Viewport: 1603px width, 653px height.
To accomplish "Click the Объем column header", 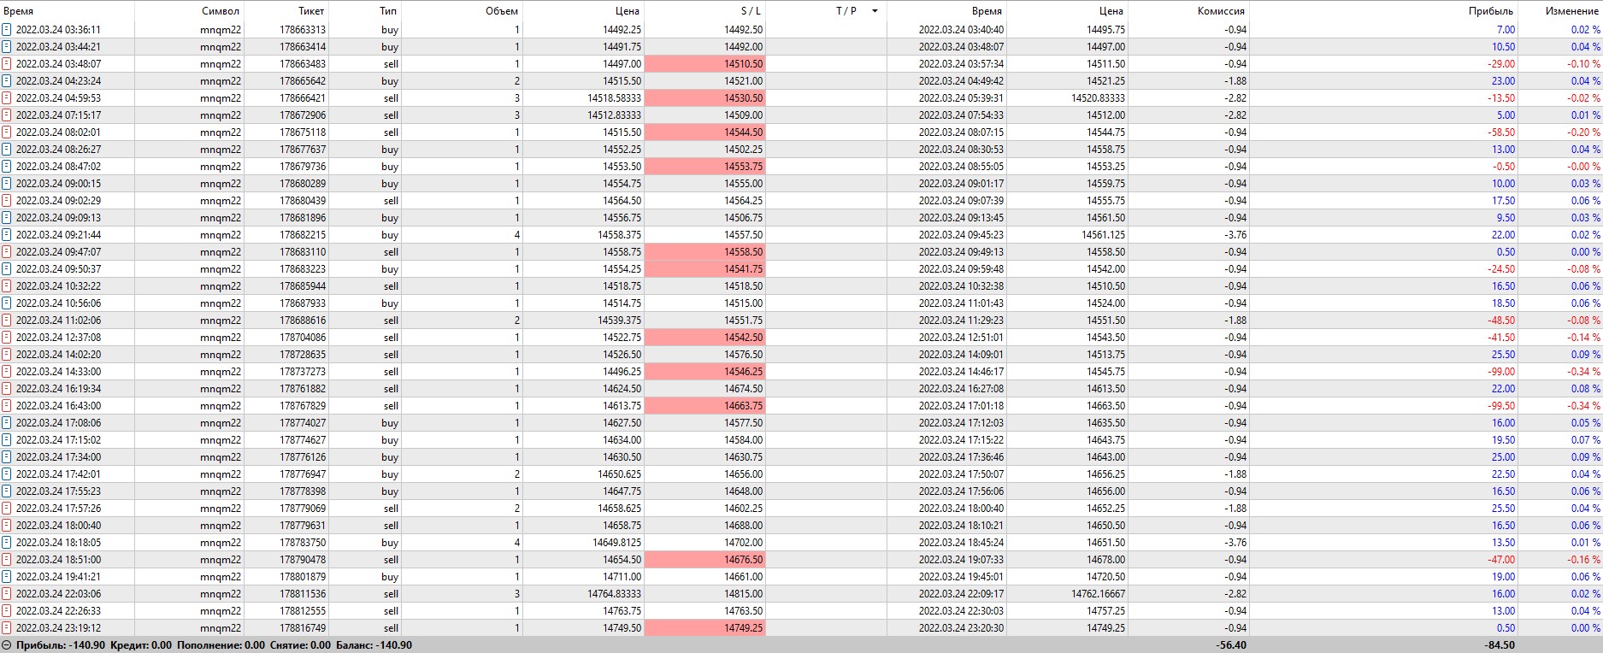I will (502, 11).
